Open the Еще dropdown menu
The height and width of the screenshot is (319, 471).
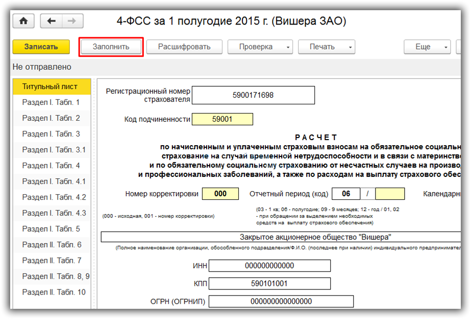(x=427, y=47)
